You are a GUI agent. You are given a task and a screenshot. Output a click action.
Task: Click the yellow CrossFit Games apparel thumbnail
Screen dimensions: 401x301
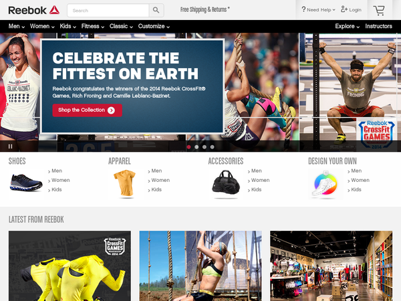[x=70, y=266]
